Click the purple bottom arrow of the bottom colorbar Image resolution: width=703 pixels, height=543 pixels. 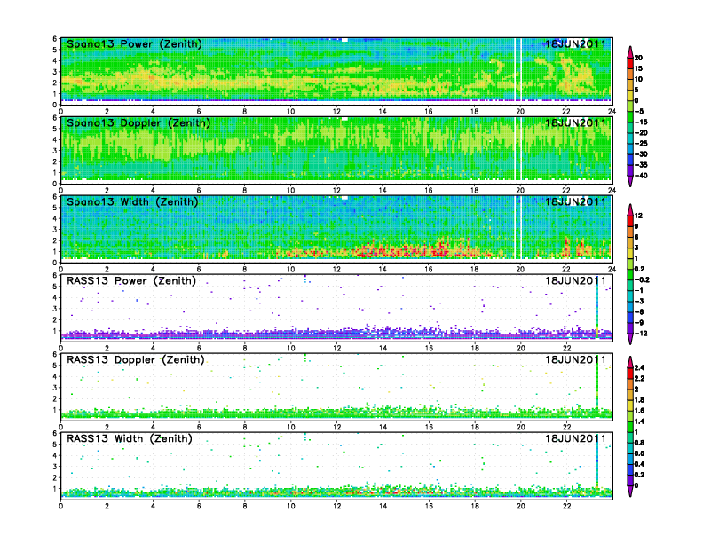pyautogui.click(x=630, y=491)
